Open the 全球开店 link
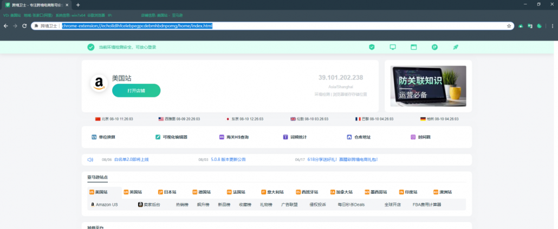 (393, 205)
